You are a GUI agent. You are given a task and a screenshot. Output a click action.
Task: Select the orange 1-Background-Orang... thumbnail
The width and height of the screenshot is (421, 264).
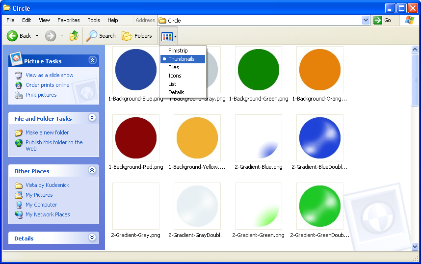point(320,70)
